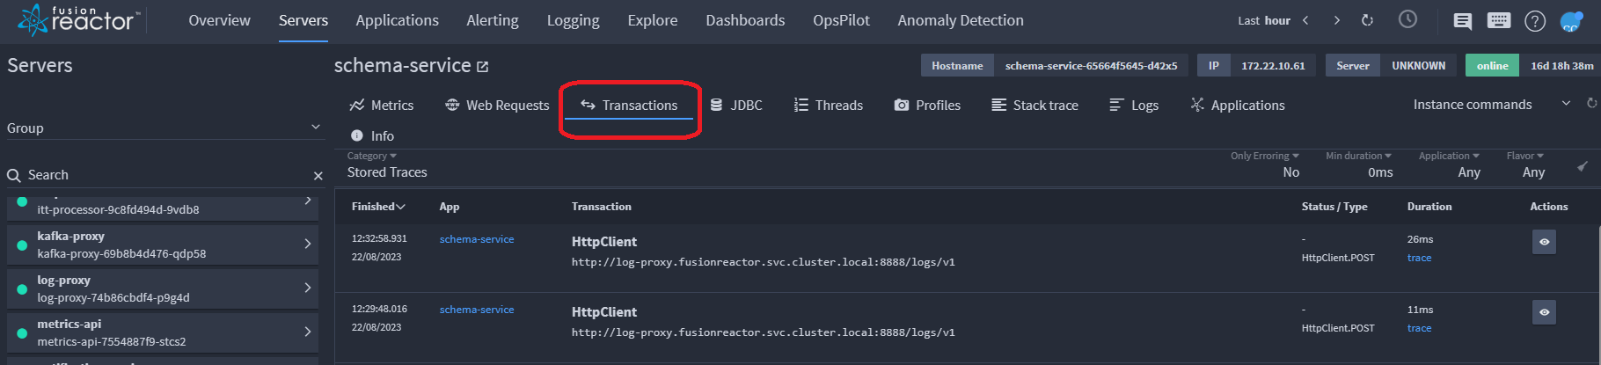Open the user account avatar
This screenshot has width=1601, height=365.
tap(1571, 21)
